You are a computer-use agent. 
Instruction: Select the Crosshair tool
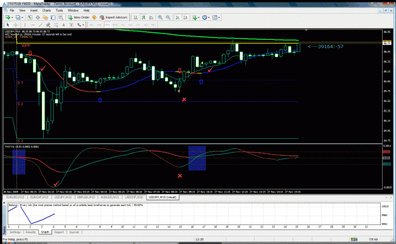16,25
